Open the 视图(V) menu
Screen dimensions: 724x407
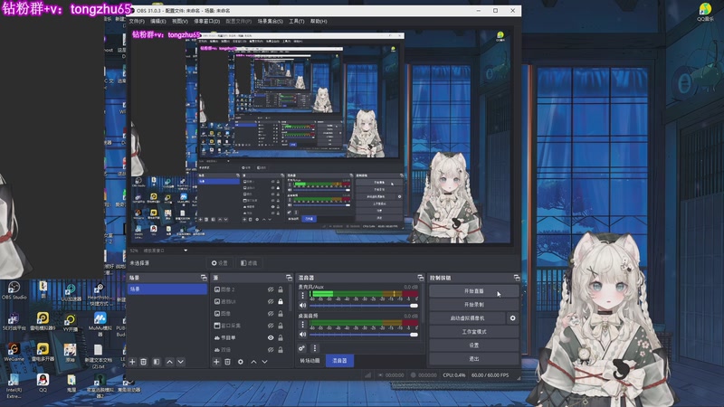point(179,21)
